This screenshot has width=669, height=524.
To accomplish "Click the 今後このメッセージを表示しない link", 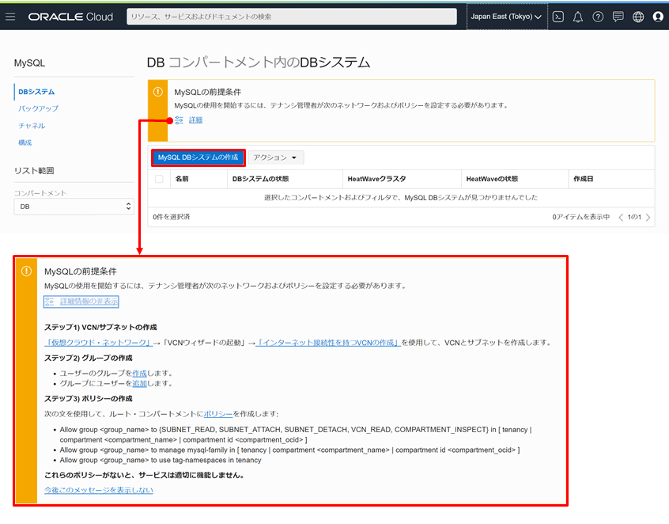I will pyautogui.click(x=99, y=490).
